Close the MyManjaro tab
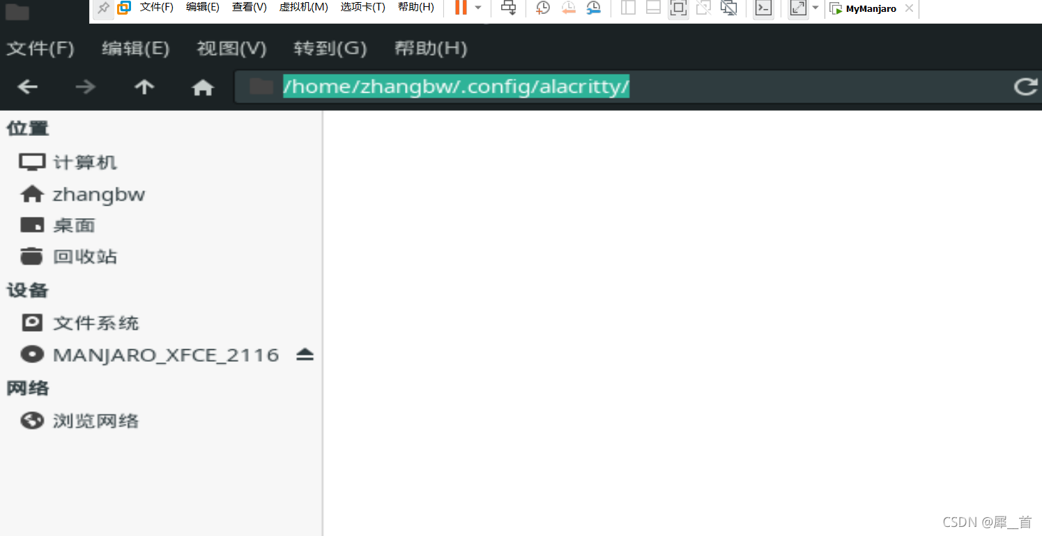 909,8
